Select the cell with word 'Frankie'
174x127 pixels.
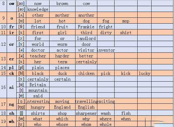(x=86, y=27)
